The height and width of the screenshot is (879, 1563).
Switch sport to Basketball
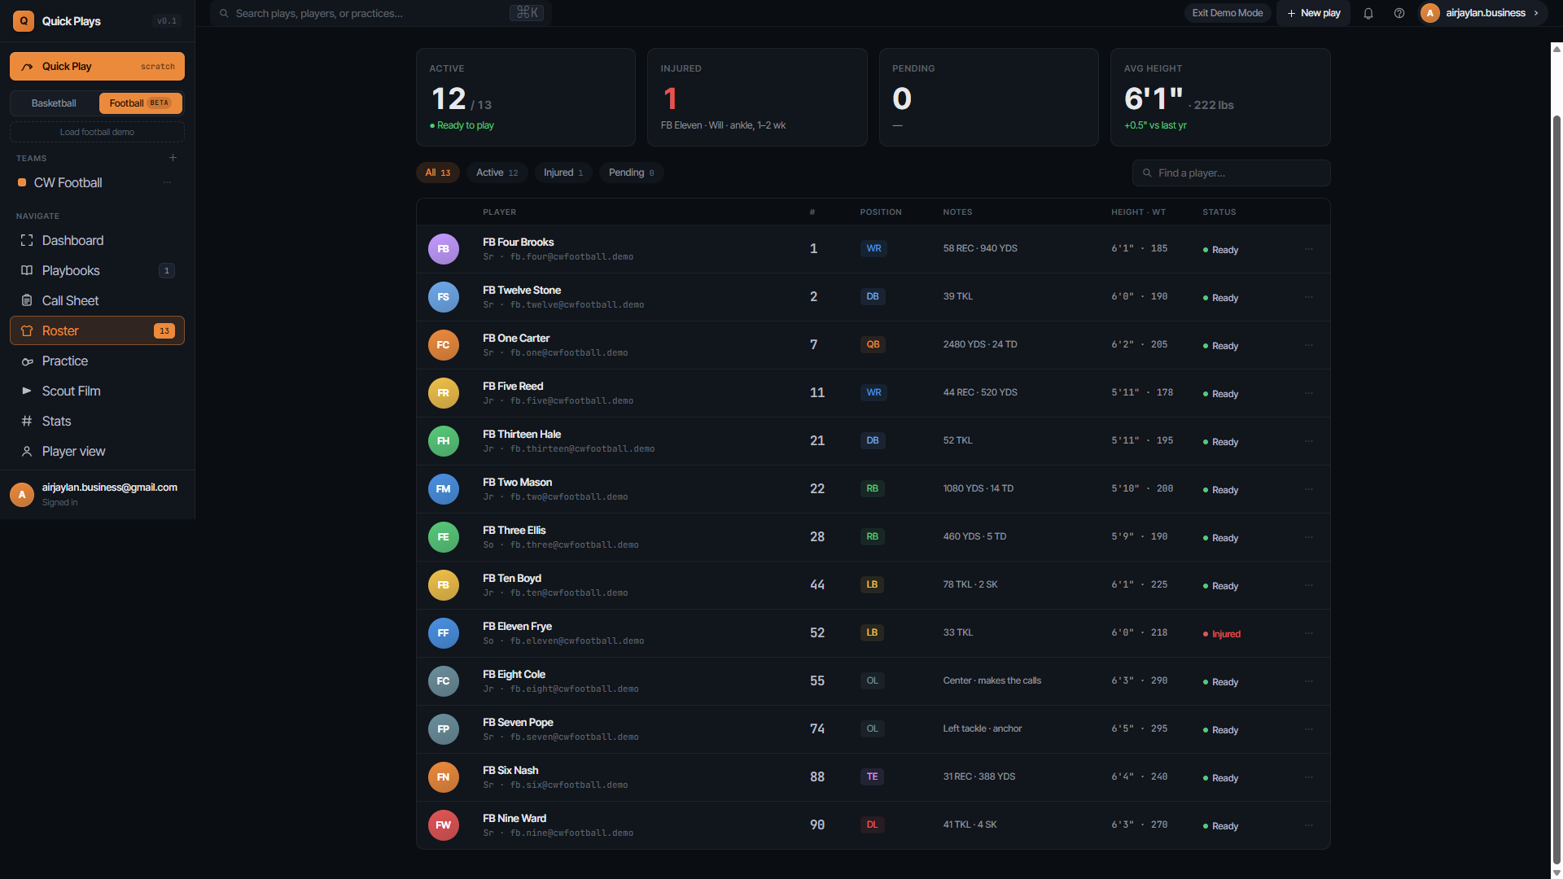[54, 103]
